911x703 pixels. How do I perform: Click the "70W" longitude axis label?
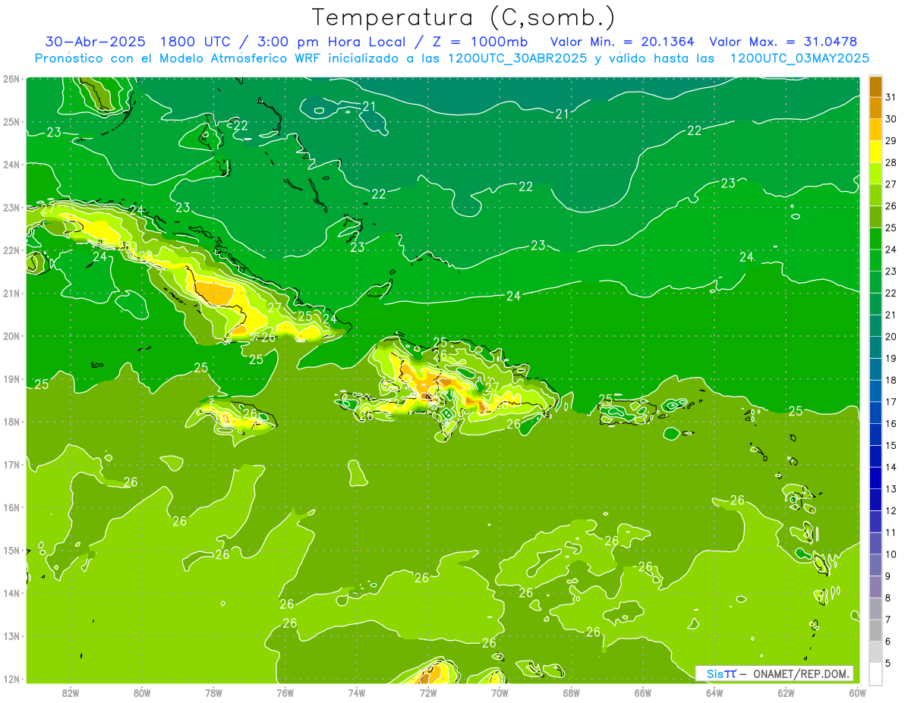pyautogui.click(x=500, y=692)
